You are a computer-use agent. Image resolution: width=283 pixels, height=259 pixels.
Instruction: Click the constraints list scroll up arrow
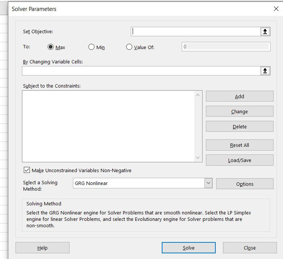pos(198,95)
